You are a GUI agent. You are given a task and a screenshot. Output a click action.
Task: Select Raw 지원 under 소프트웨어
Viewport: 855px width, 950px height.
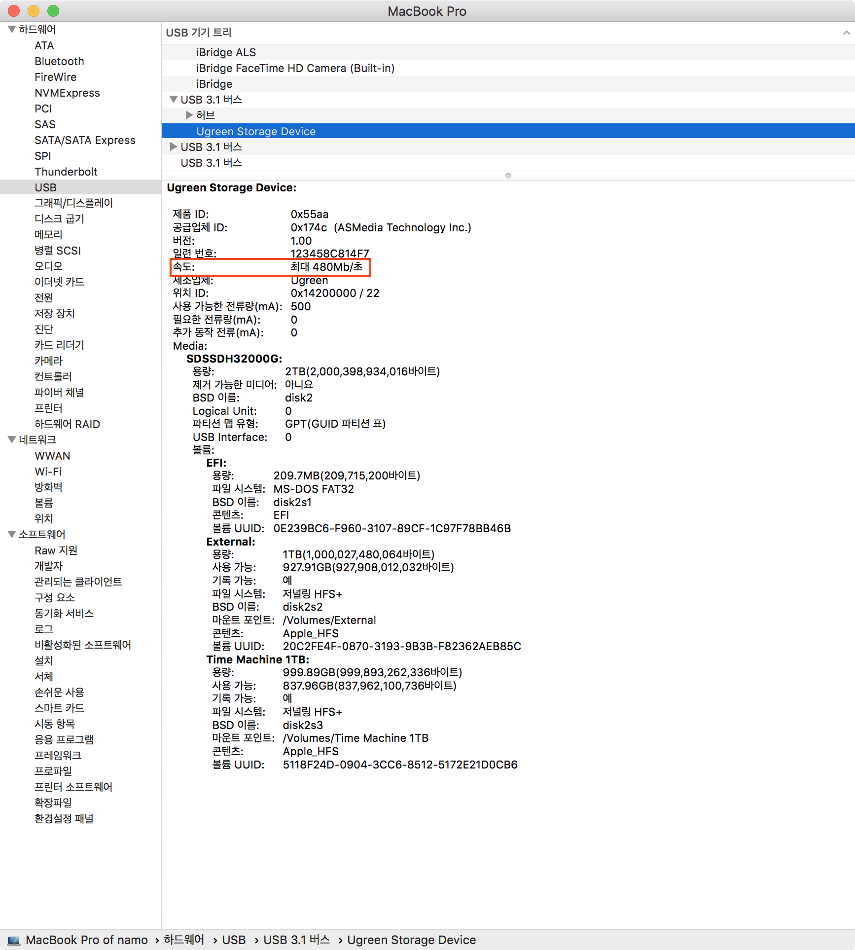(56, 550)
